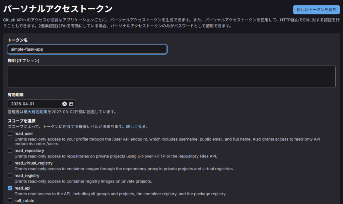Viewport: 343px width, 204px height.
Task: Tick the read_repository scope checkbox
Action: click(x=10, y=150)
